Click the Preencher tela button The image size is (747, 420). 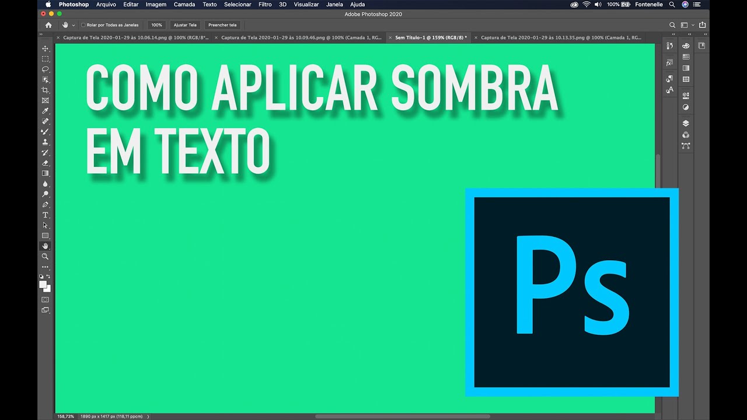[222, 25]
